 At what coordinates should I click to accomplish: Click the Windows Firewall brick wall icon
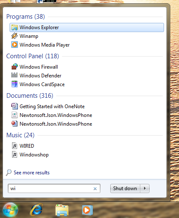[x=15, y=67]
